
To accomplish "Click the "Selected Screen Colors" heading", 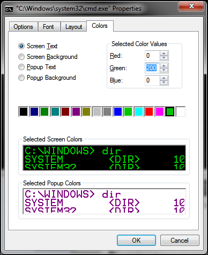I will tap(53, 139).
